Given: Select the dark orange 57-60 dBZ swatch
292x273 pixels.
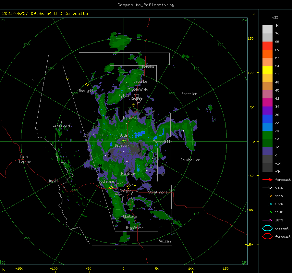Looking at the screenshot, I should [267, 54].
